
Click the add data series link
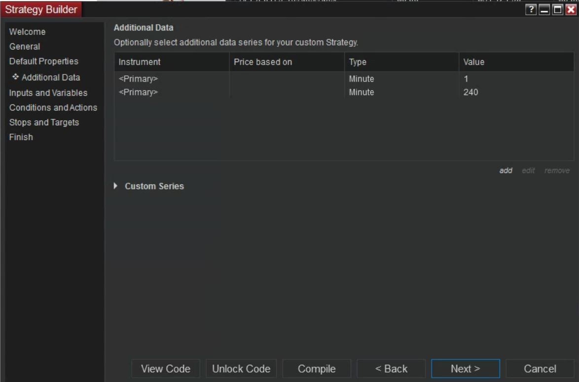[x=506, y=171]
